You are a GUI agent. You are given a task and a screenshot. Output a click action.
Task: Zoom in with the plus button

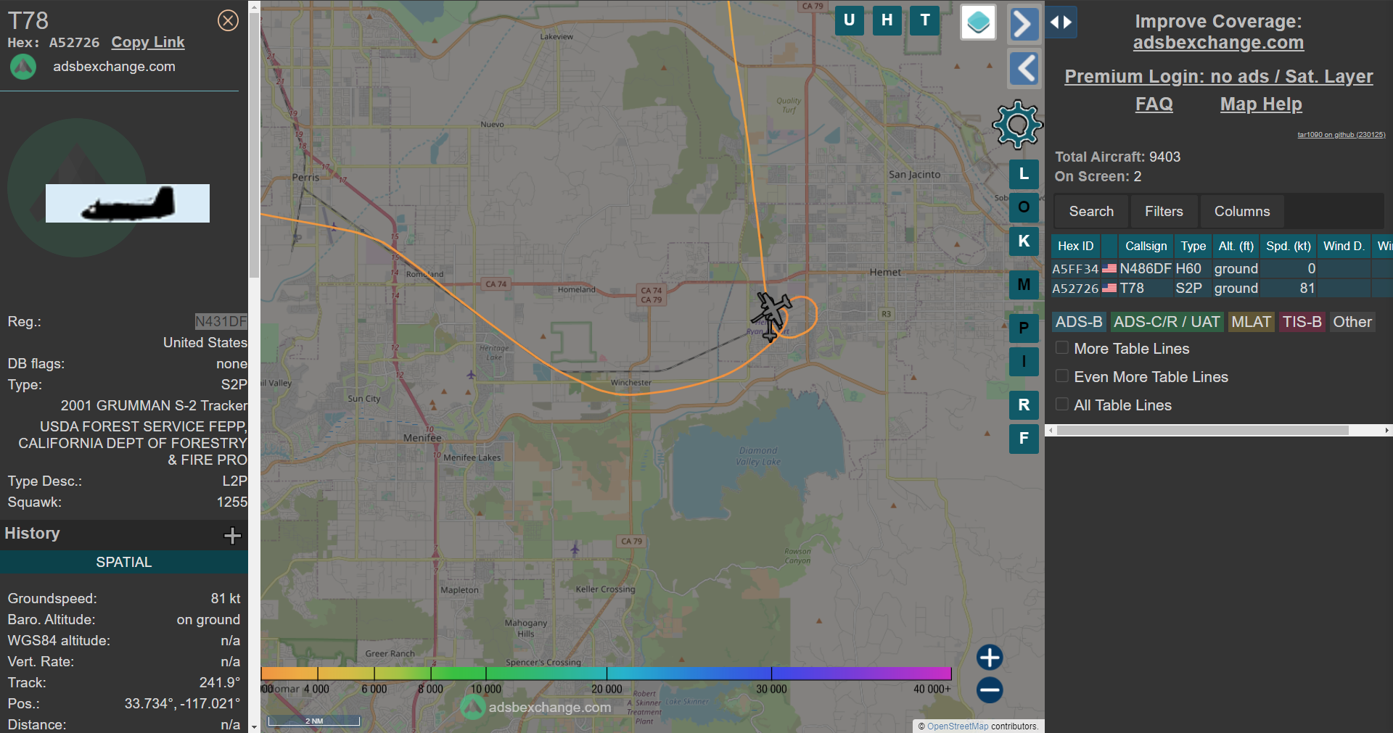(990, 658)
